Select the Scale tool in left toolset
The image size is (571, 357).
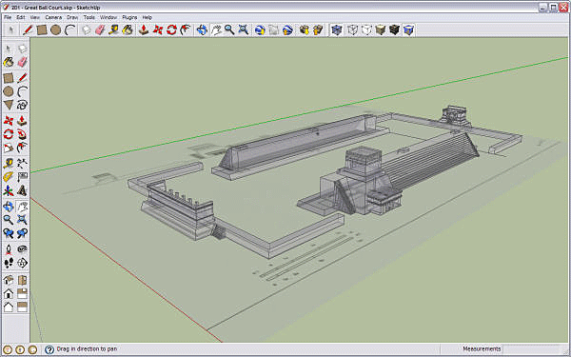tap(9, 148)
